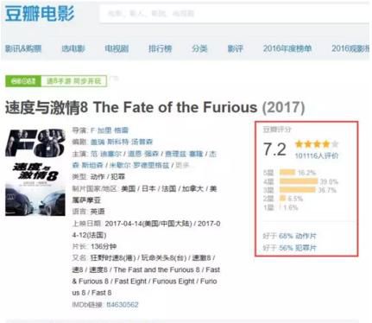
Task: Open actor link 范·迪塞尔
Action: (x=106, y=154)
